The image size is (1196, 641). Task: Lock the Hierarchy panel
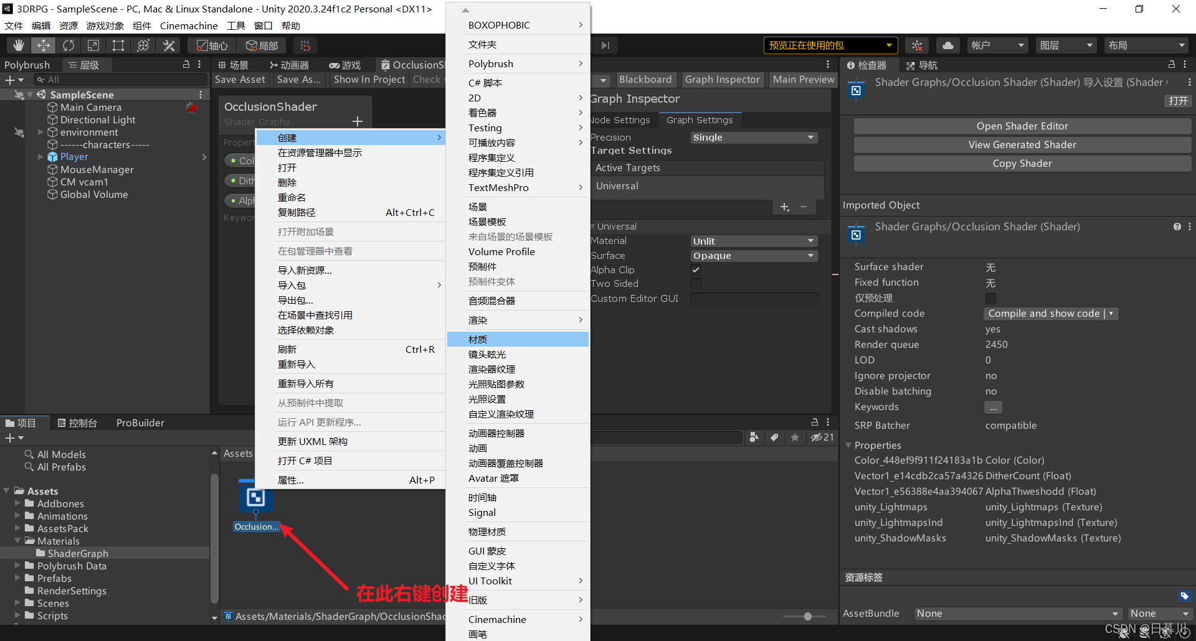186,65
